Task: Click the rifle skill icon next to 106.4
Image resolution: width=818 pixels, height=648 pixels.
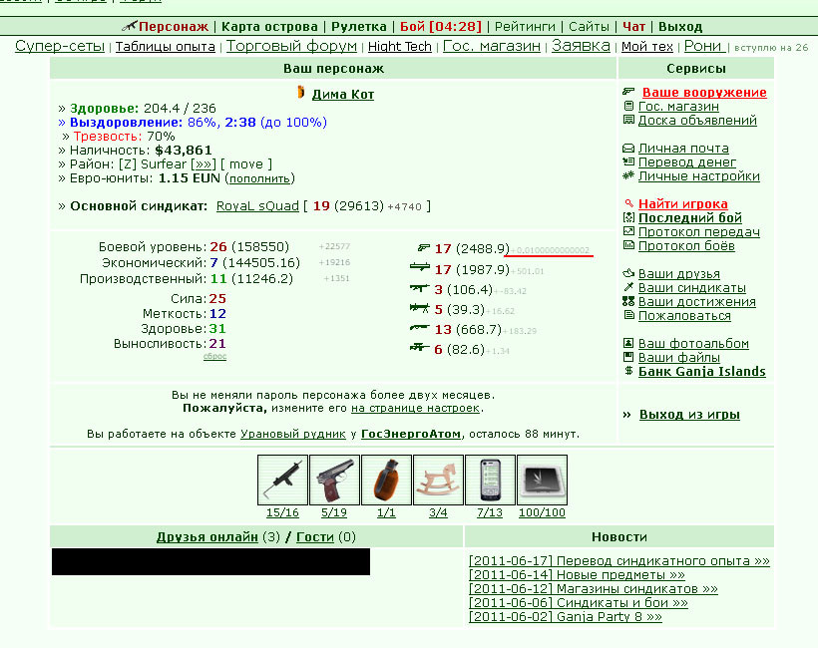Action: click(420, 288)
